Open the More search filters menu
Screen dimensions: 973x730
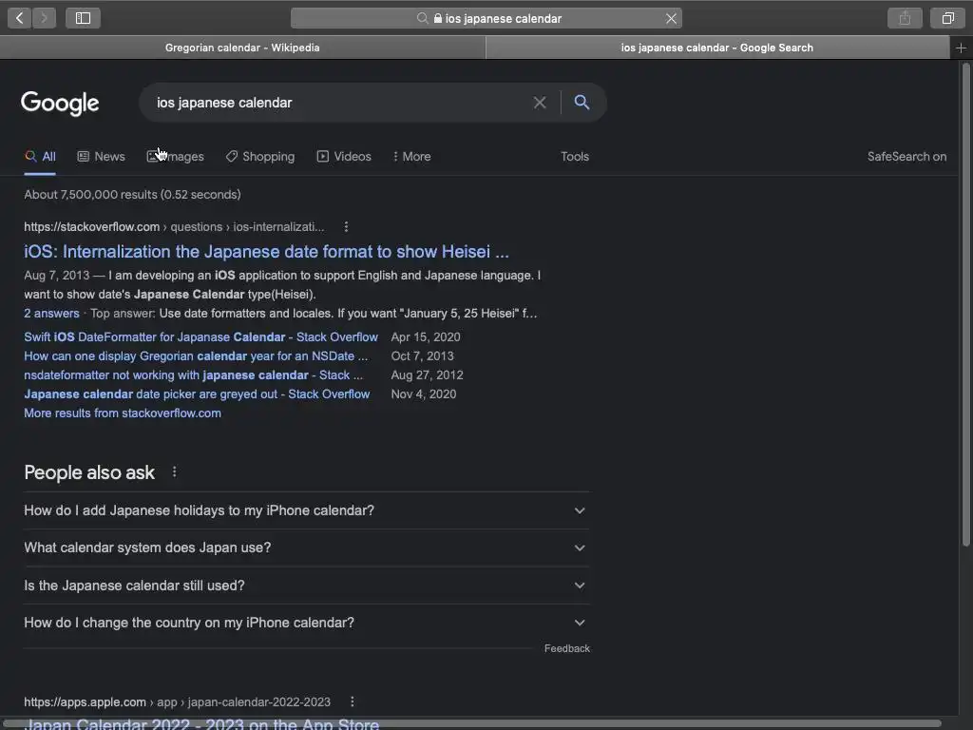412,157
